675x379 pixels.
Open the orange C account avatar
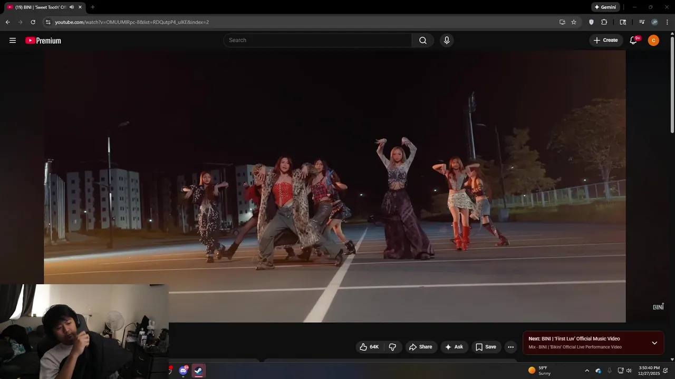point(653,41)
